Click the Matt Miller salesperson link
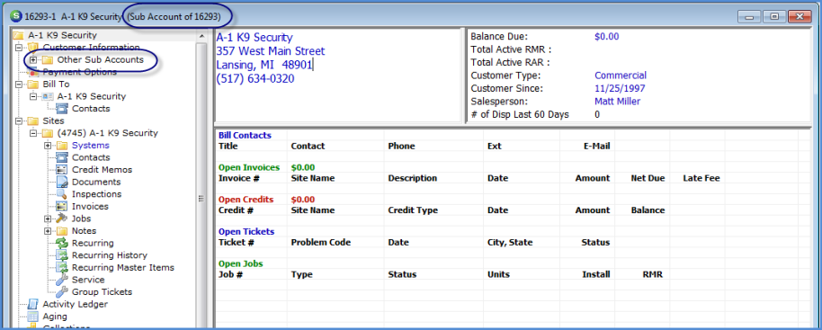The height and width of the screenshot is (330, 822). 617,102
